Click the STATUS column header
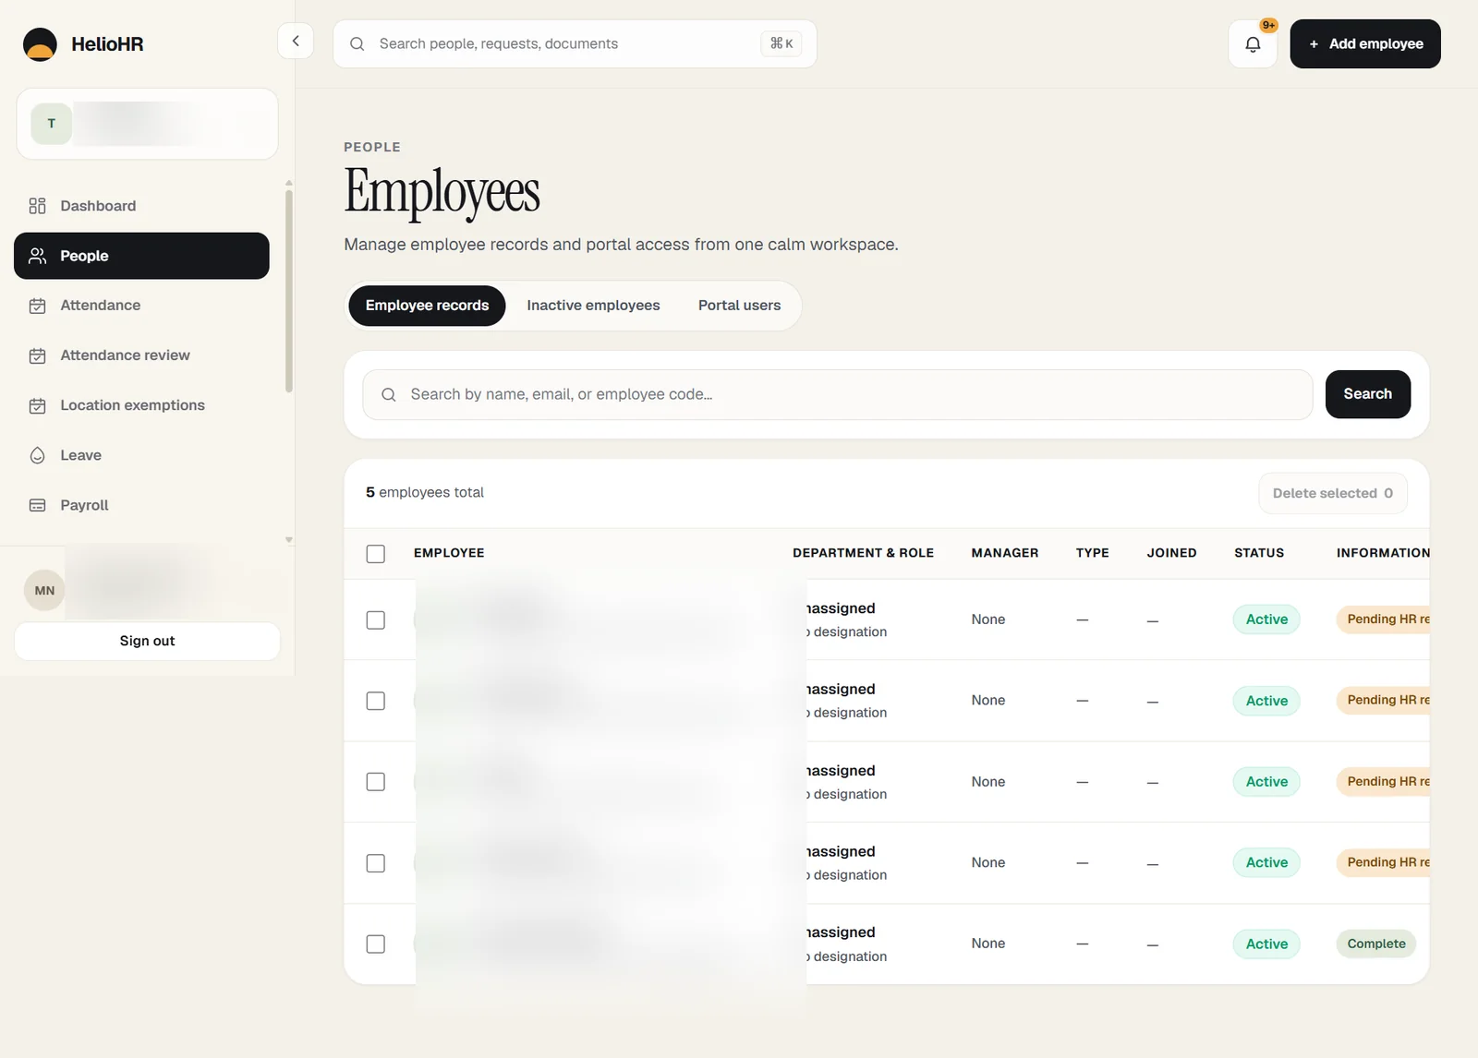Viewport: 1478px width, 1058px height. (x=1259, y=553)
